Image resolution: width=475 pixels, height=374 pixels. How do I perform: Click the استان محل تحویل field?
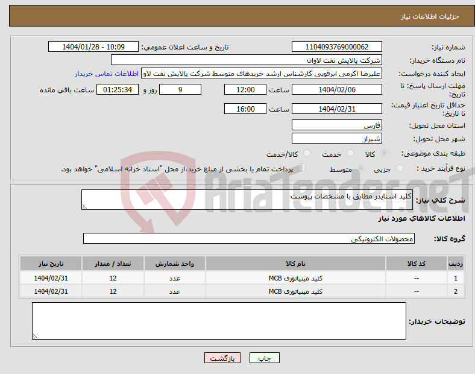(336, 125)
